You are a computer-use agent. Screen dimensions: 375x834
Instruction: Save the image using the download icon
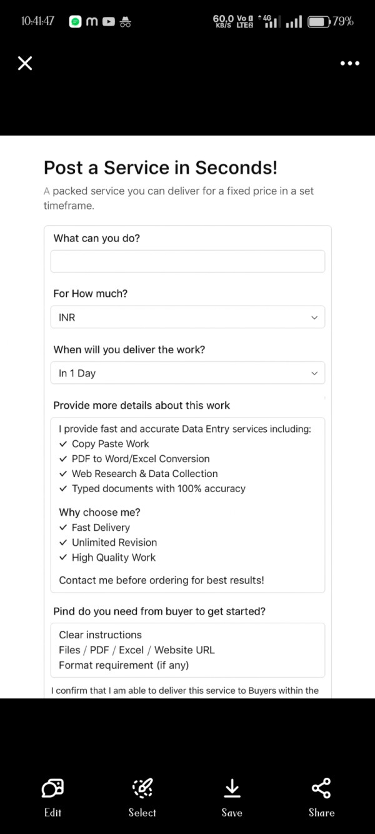coord(232,794)
